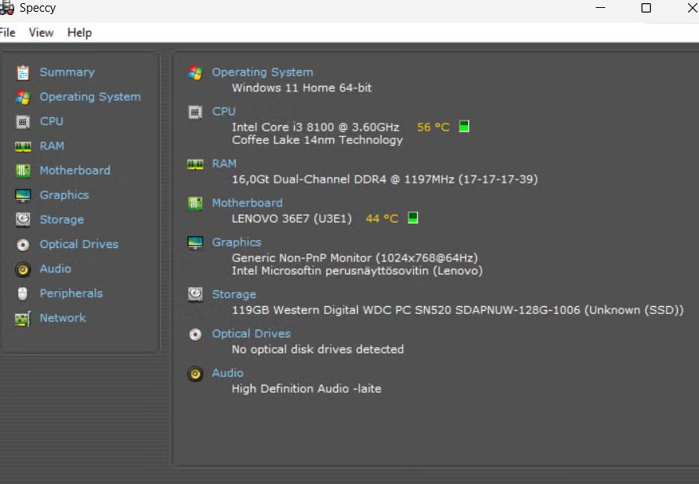Click the Summary clipboard icon in sidebar

pos(23,72)
